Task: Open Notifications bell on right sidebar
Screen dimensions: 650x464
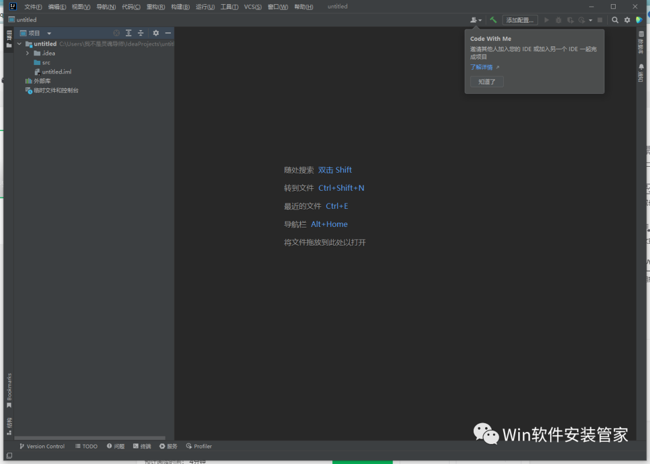Action: tap(641, 72)
